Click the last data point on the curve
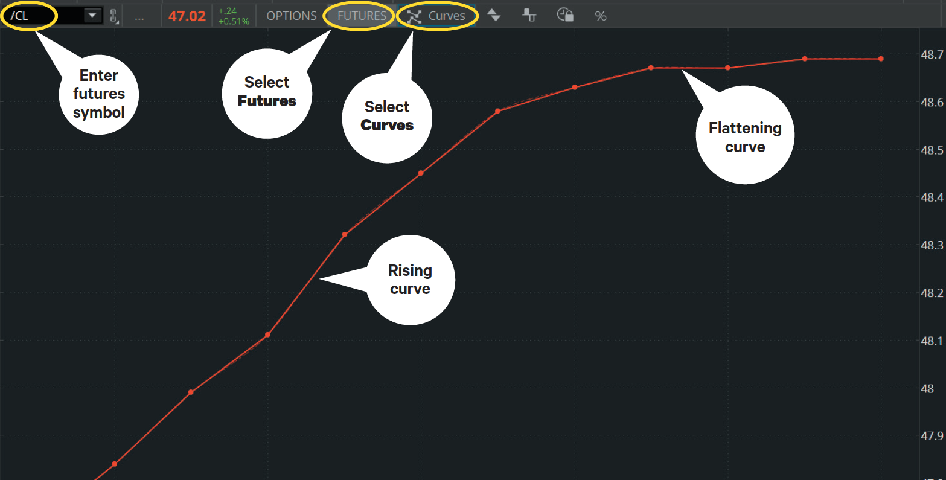Screen dimensions: 946x480 (x=881, y=59)
